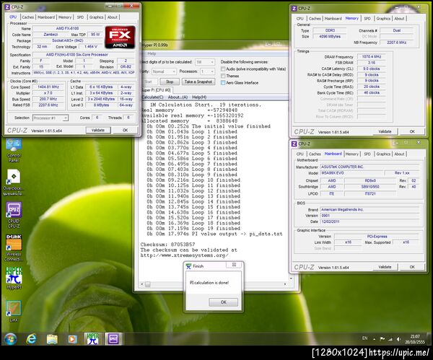Click OK in CPU tab CPU-Z window

point(125,130)
